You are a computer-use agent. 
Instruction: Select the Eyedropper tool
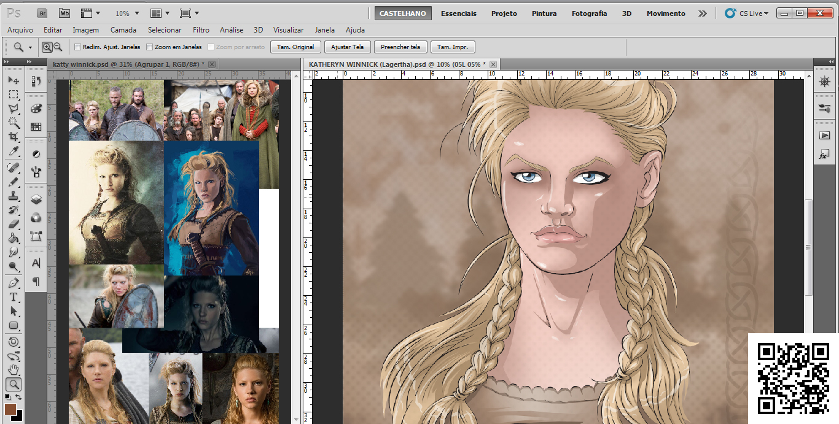pyautogui.click(x=13, y=151)
